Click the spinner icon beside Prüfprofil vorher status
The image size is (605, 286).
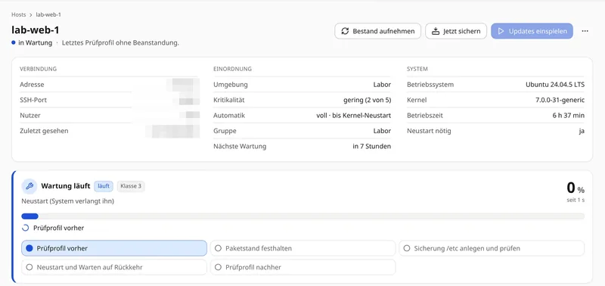(26, 228)
